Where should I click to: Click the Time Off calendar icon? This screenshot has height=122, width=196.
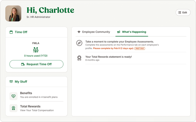pyautogui.click(x=11, y=32)
